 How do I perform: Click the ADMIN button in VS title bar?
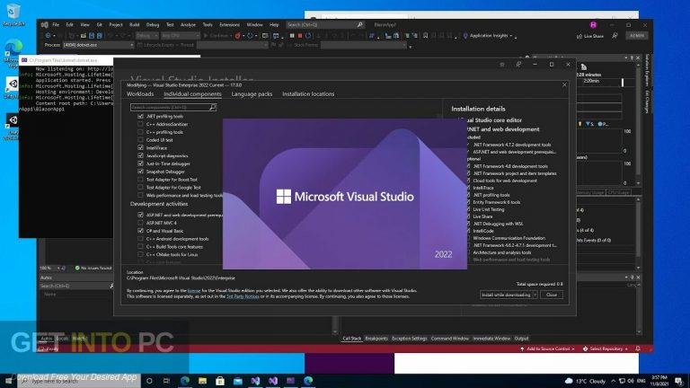637,36
